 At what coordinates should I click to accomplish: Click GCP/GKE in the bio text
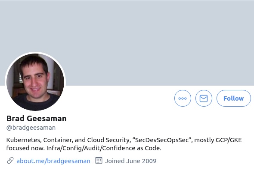(229, 140)
